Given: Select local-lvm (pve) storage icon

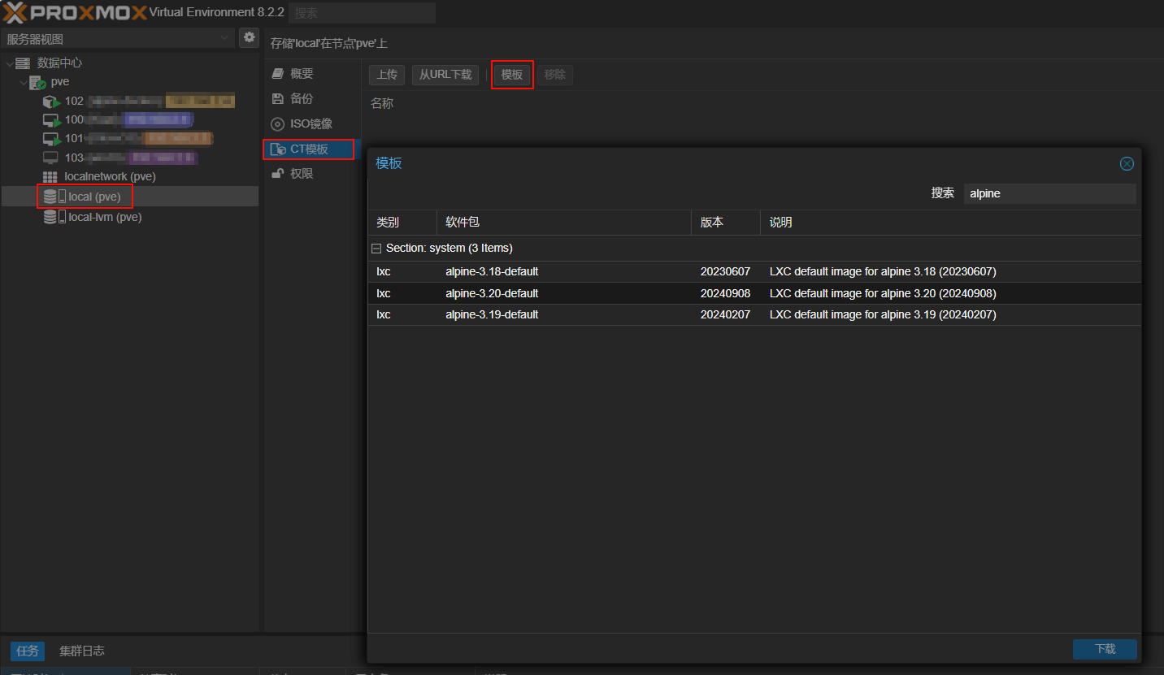Looking at the screenshot, I should tap(50, 218).
